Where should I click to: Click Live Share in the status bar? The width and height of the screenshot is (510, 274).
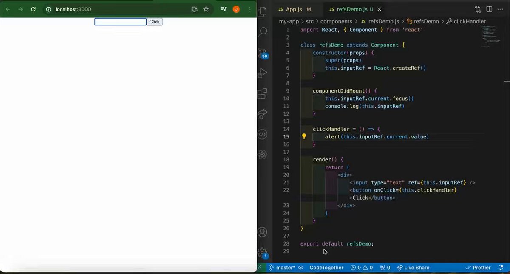click(x=413, y=268)
